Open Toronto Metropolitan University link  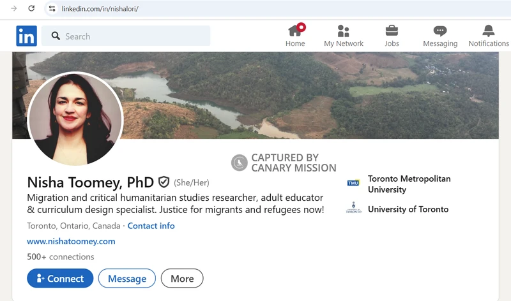[x=409, y=184]
